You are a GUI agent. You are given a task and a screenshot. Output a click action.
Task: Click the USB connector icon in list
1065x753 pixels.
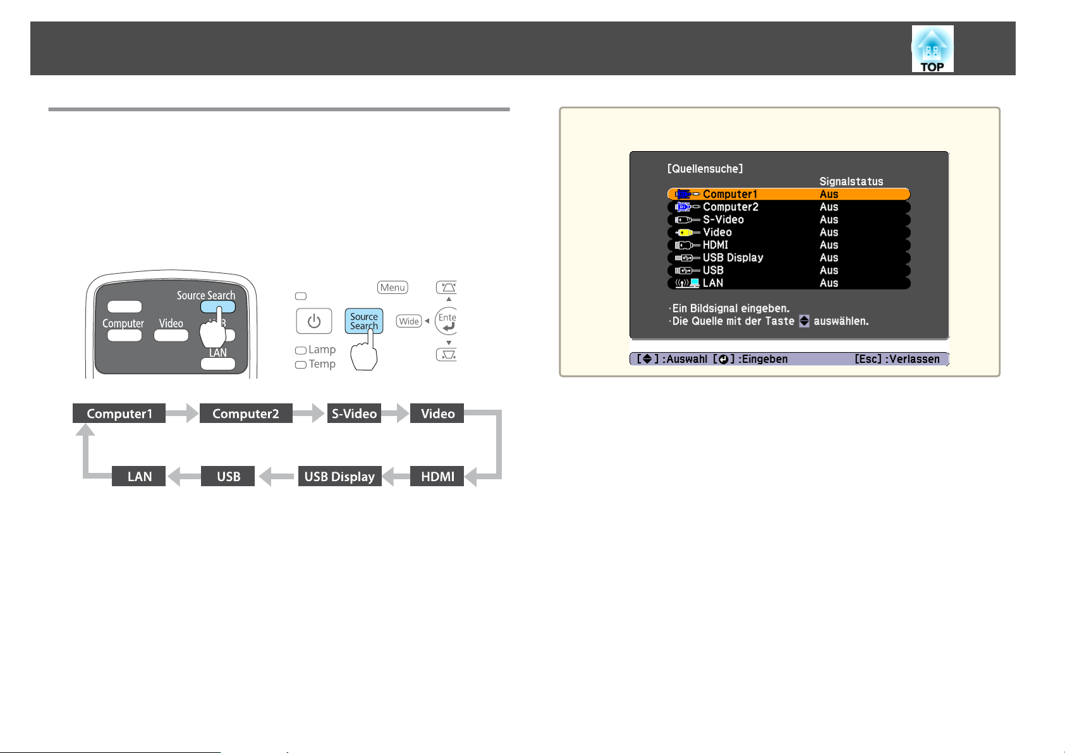coord(687,270)
